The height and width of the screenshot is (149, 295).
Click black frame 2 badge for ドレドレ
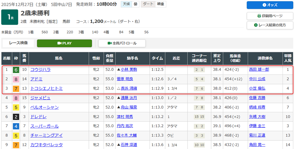[16, 117]
